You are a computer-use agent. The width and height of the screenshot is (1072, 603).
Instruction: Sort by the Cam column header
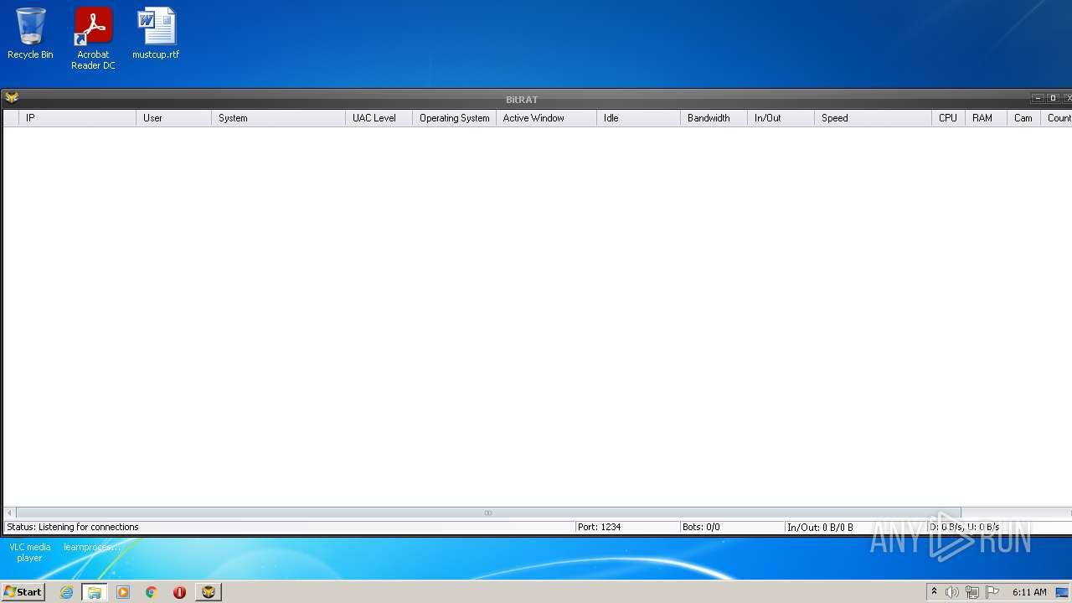point(1023,118)
